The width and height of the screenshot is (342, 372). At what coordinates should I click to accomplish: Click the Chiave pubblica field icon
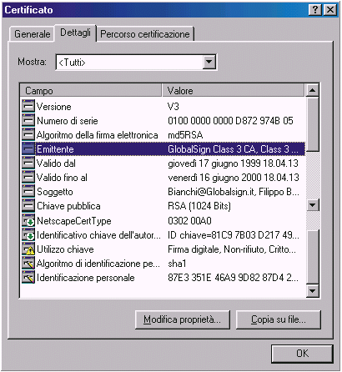(28, 206)
